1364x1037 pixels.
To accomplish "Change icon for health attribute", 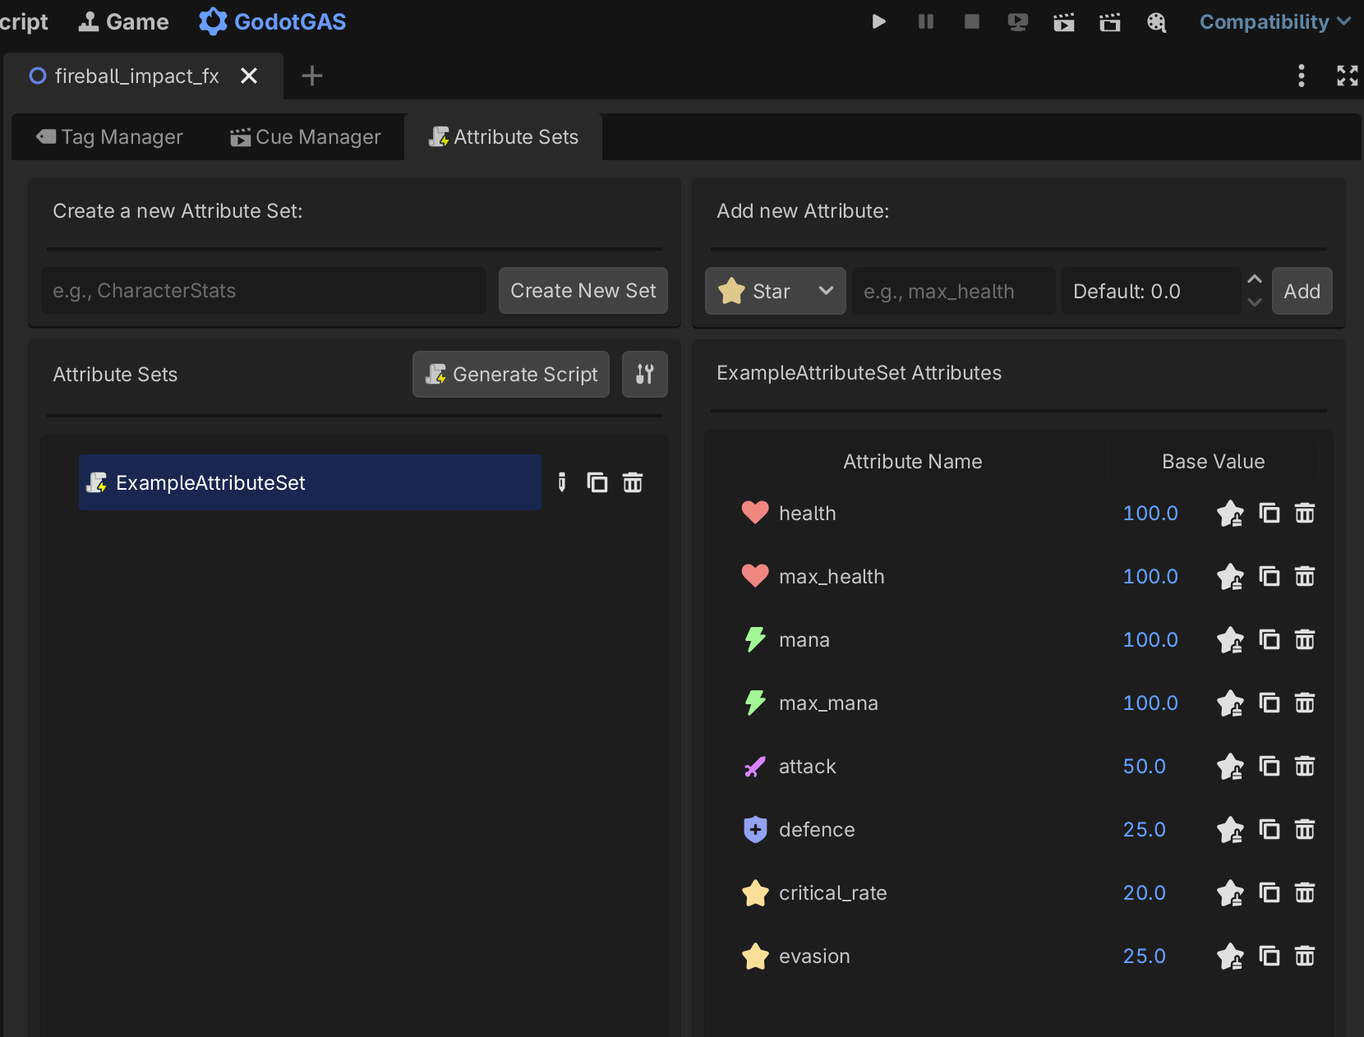I will (1230, 514).
